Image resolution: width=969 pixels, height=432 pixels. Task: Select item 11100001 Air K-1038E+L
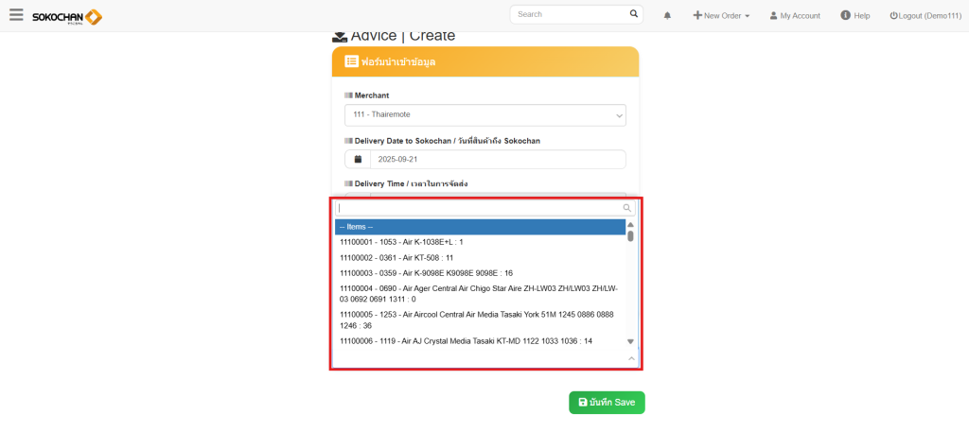[401, 242]
